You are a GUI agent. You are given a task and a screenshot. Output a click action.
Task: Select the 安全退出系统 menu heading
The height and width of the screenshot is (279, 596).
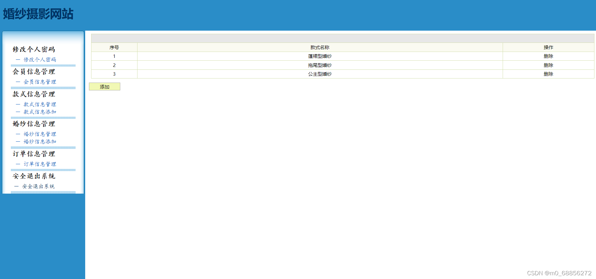(34, 176)
